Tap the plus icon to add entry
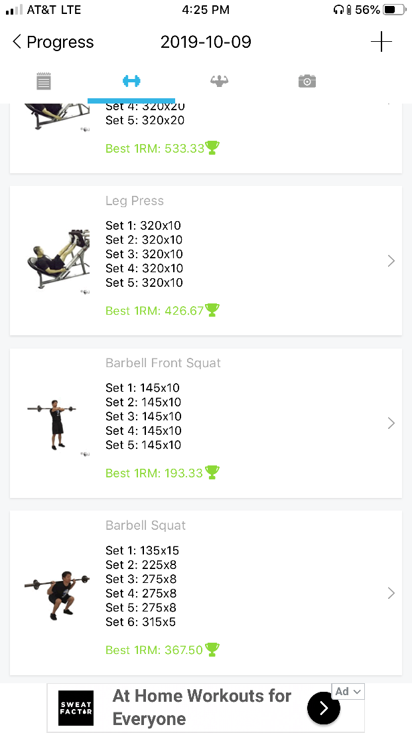Image resolution: width=412 pixels, height=733 pixels. pyautogui.click(x=381, y=42)
